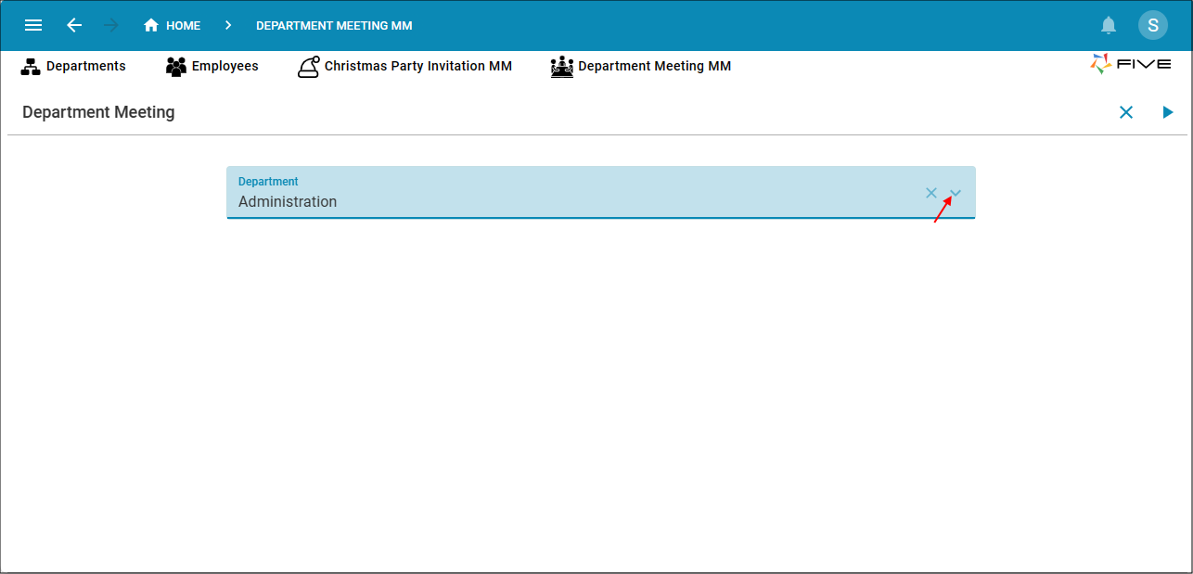
Task: Click the forward arrow in header
Action: point(111,25)
